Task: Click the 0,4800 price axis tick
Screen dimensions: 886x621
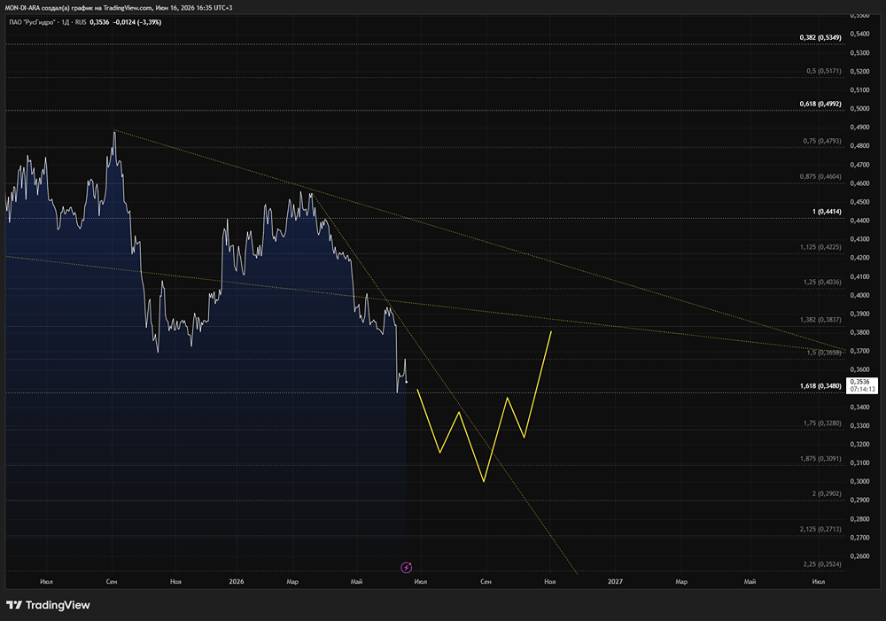Action: coord(859,146)
